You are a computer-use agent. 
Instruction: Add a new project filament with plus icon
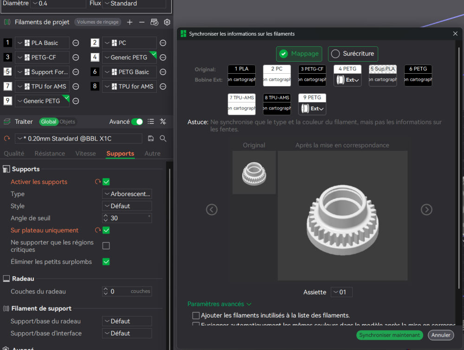coord(129,22)
